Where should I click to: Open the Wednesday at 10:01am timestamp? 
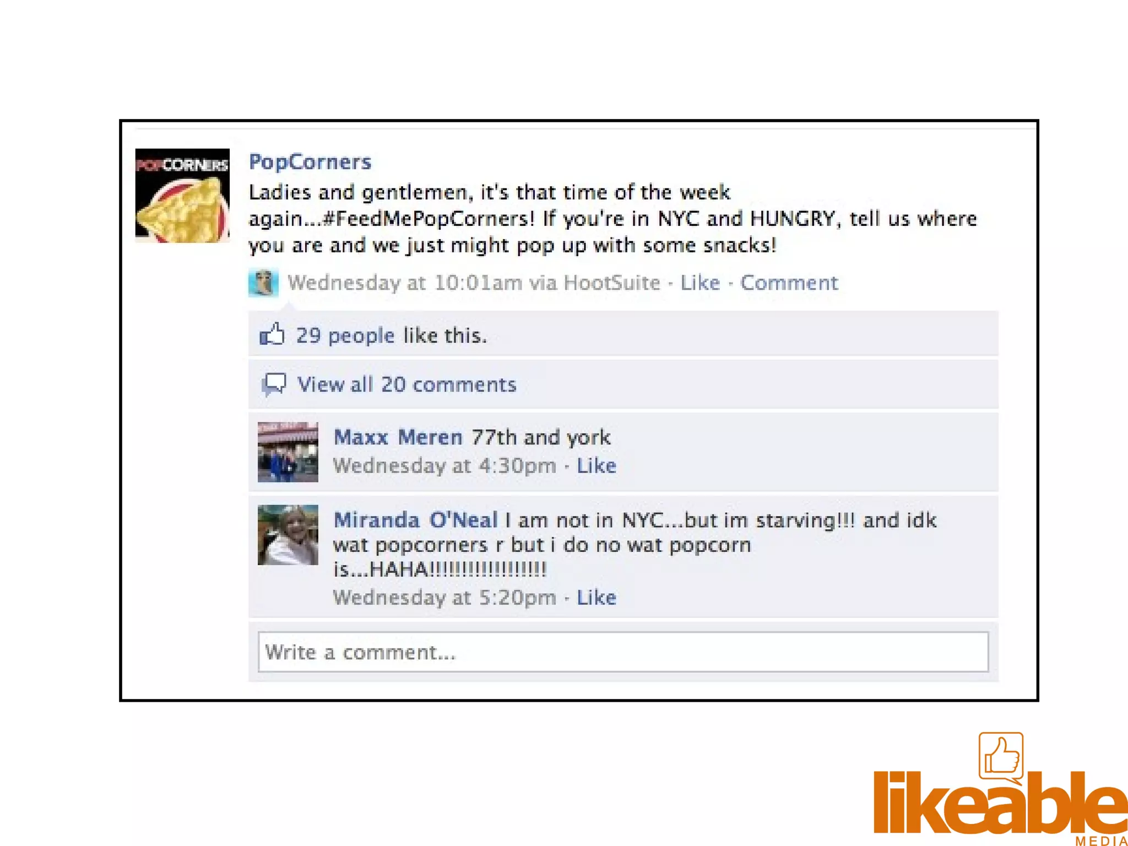[405, 283]
